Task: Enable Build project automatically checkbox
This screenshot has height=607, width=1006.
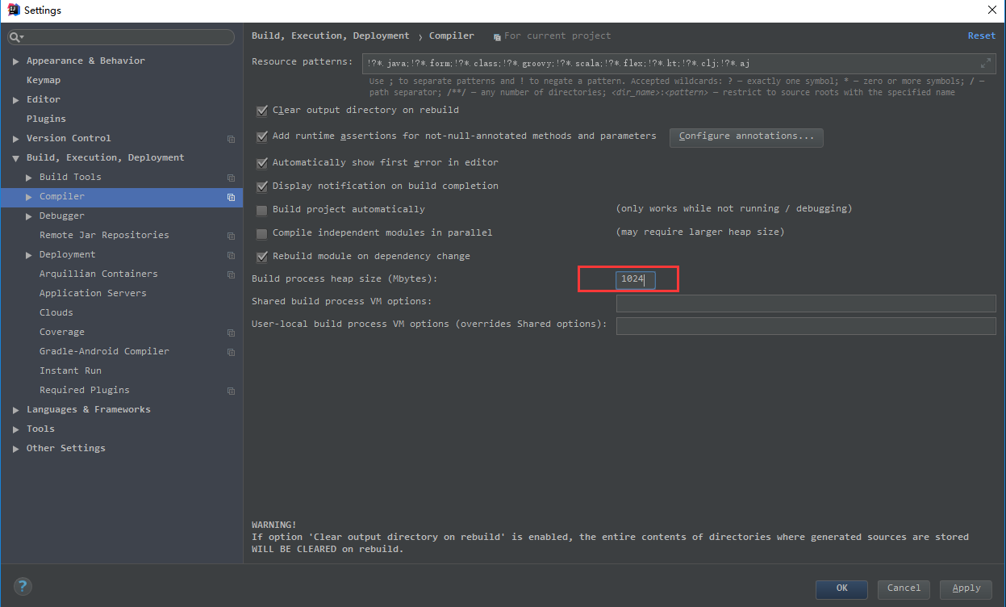Action: point(261,210)
